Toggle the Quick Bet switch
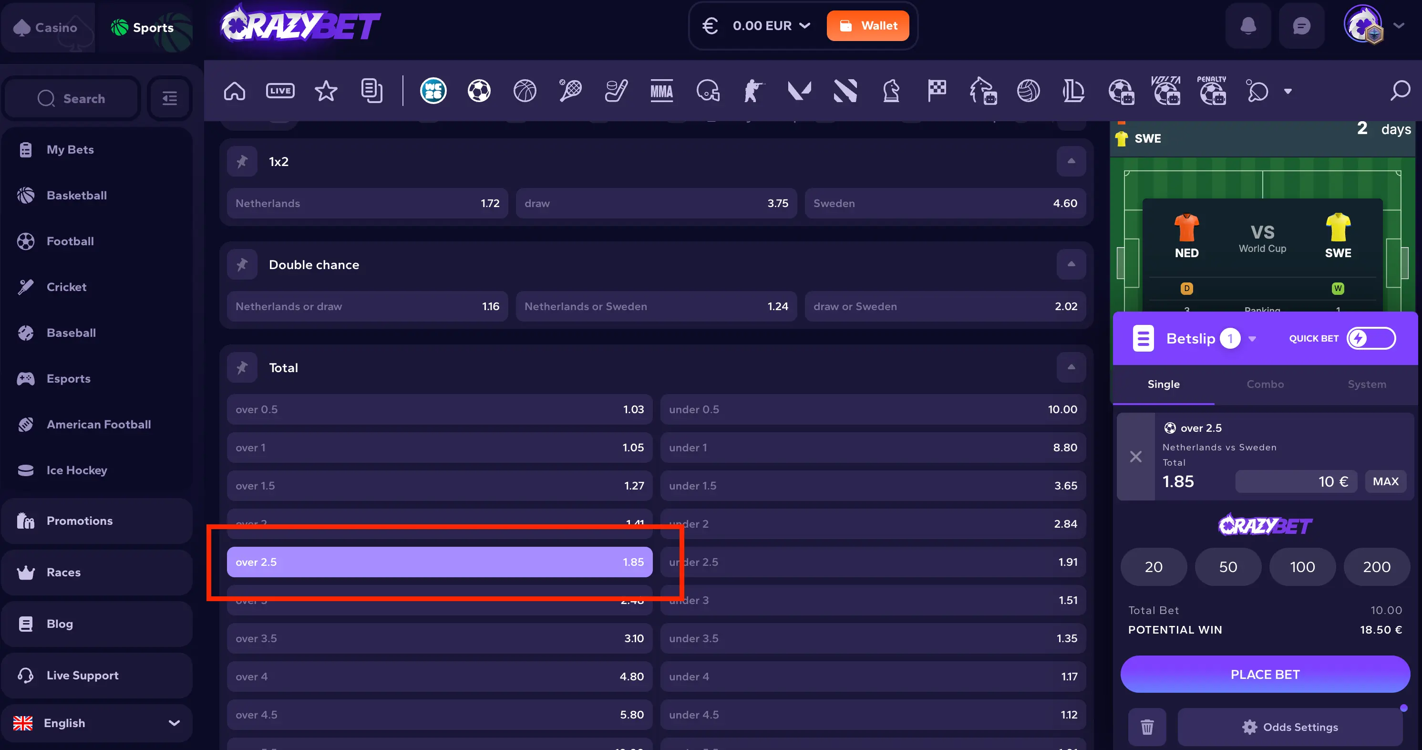The height and width of the screenshot is (750, 1422). pos(1371,338)
